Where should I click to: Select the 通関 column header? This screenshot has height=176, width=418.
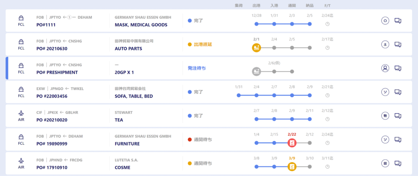point(292,6)
